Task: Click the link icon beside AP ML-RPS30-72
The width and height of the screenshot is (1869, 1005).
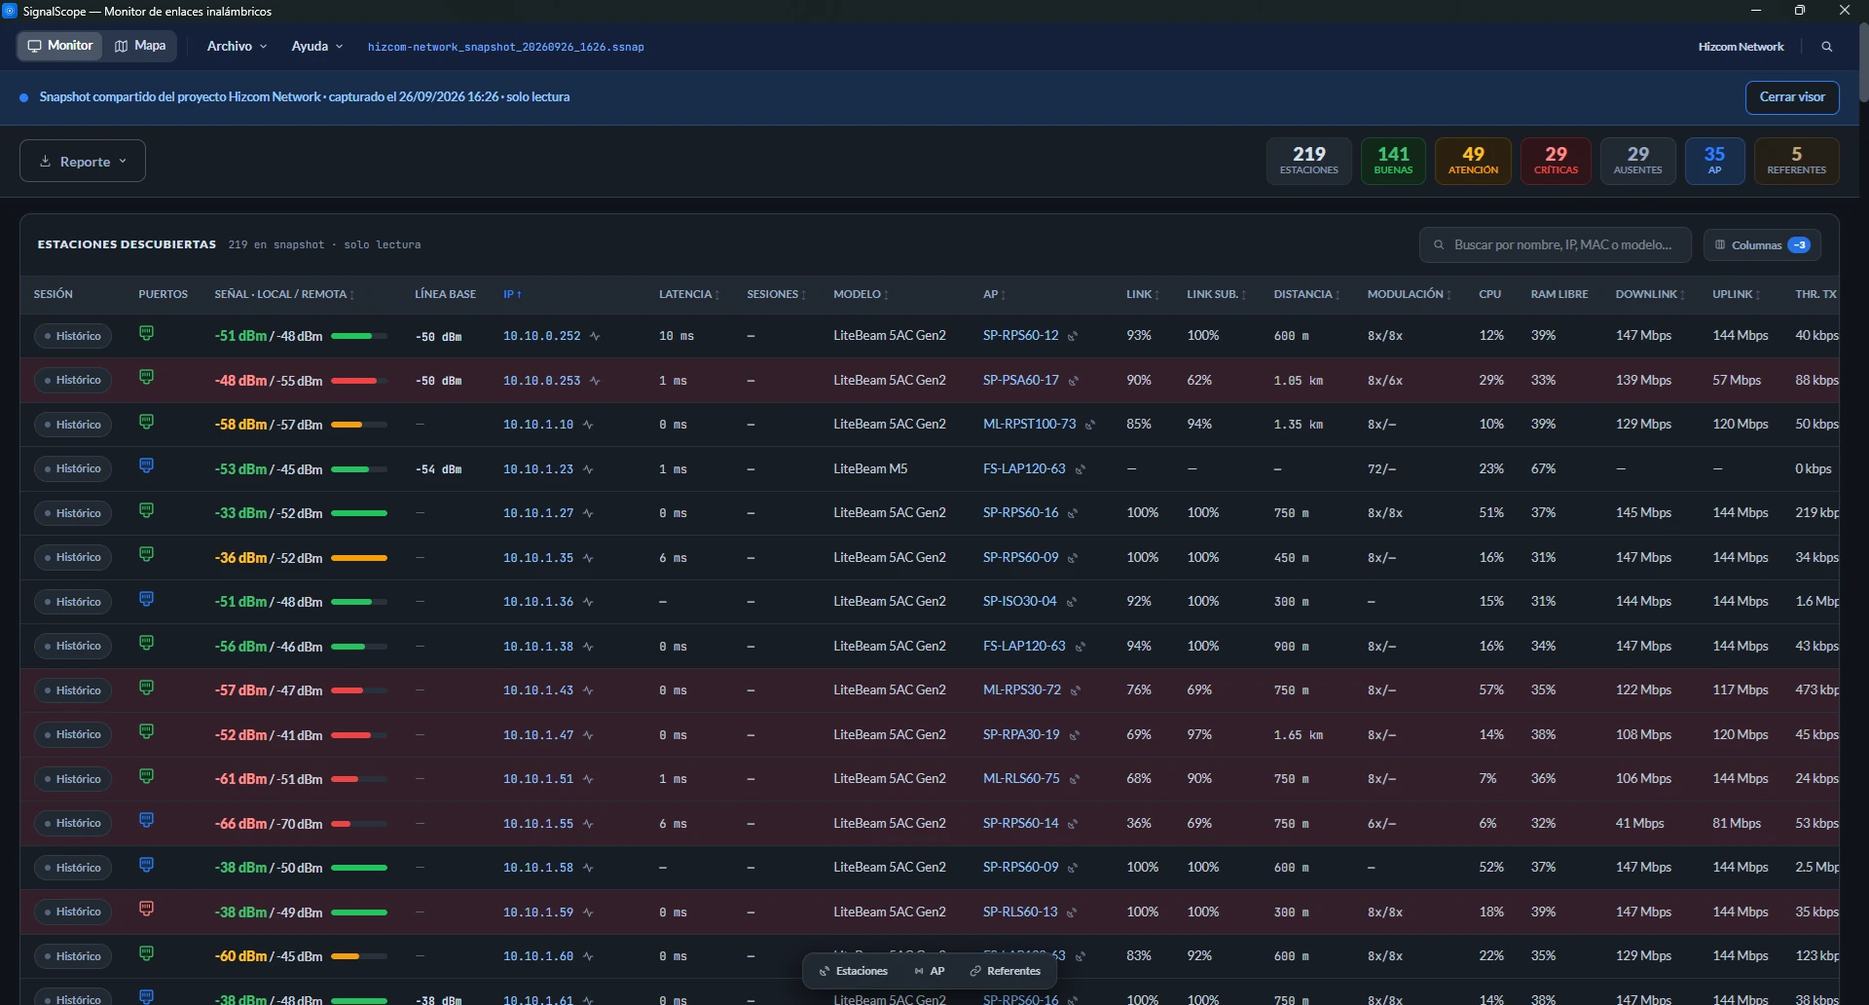Action: (1076, 691)
